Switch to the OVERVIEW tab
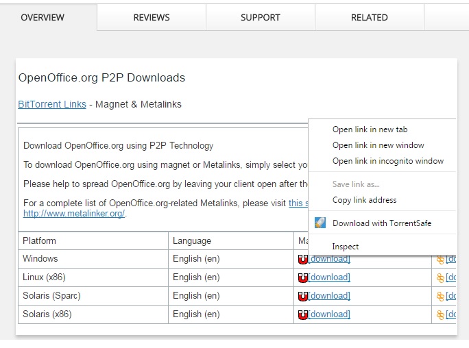The height and width of the screenshot is (348, 469). pos(43,17)
